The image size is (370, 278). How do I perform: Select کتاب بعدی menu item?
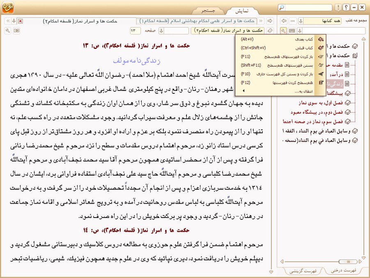click(280, 39)
